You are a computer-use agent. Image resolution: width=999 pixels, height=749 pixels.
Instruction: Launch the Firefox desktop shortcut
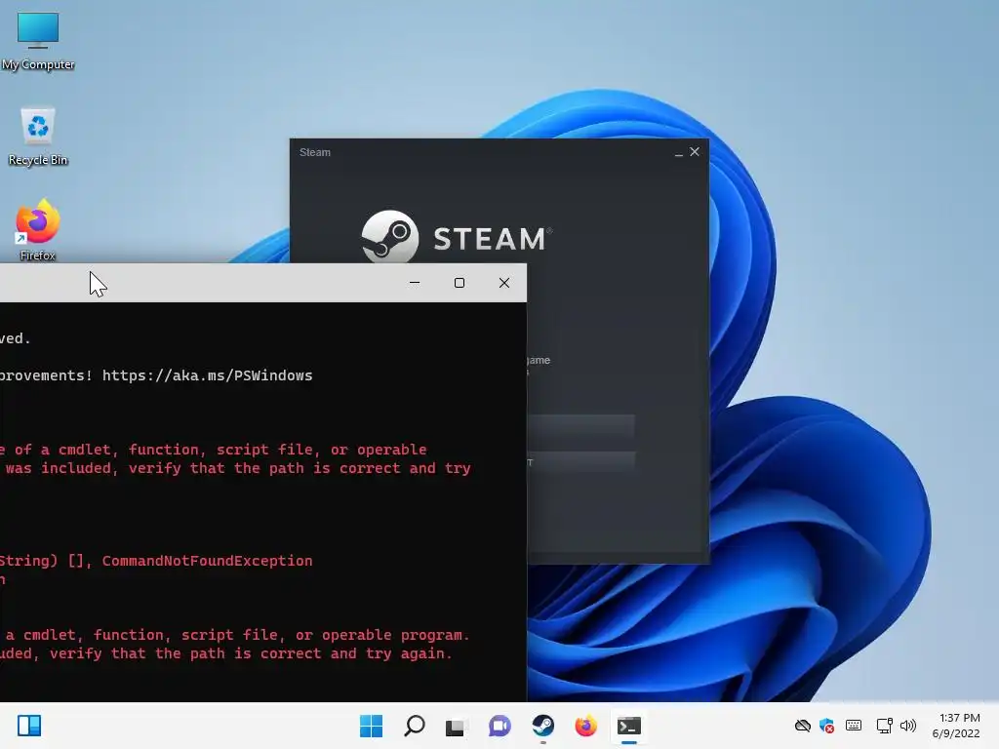38,230
